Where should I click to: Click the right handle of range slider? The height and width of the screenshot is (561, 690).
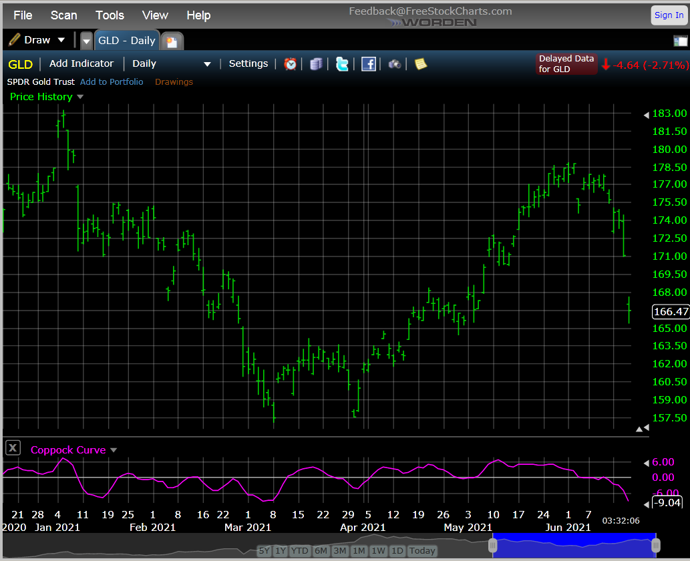tap(656, 546)
